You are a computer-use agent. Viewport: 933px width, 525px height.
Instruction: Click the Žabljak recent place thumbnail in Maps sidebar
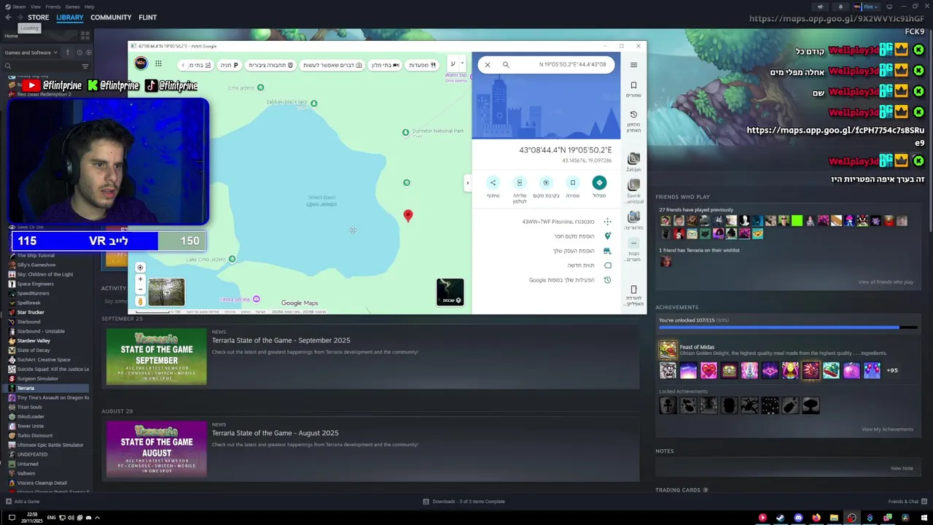633,159
